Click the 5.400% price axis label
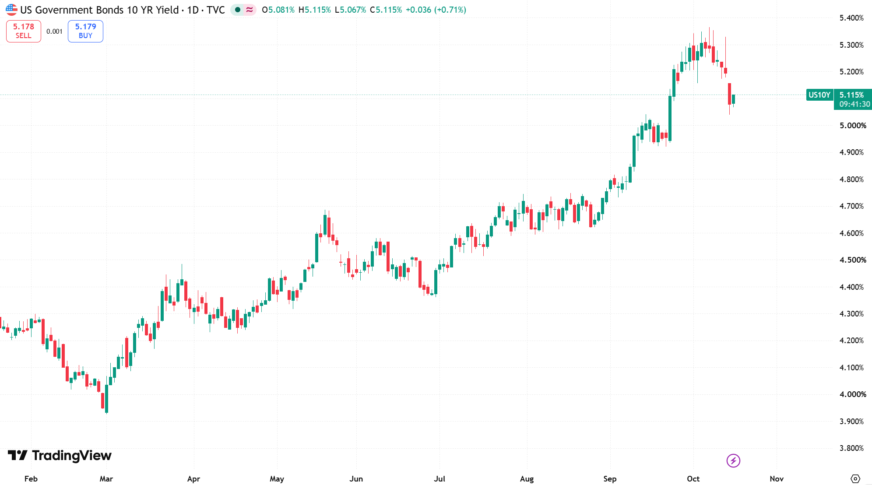The image size is (872, 485). point(851,18)
